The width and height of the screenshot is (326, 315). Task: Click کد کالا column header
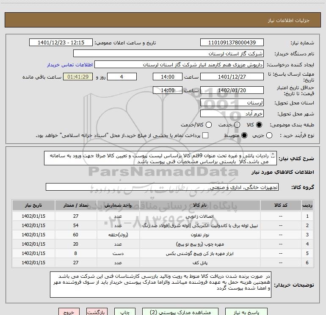(281, 205)
